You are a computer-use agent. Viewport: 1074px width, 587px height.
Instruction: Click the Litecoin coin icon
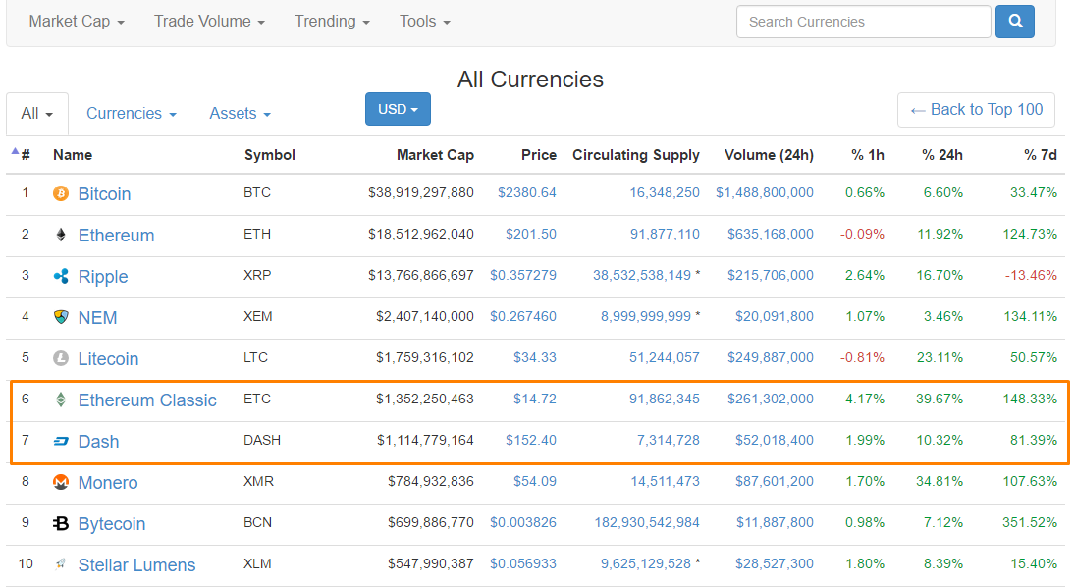(x=61, y=358)
